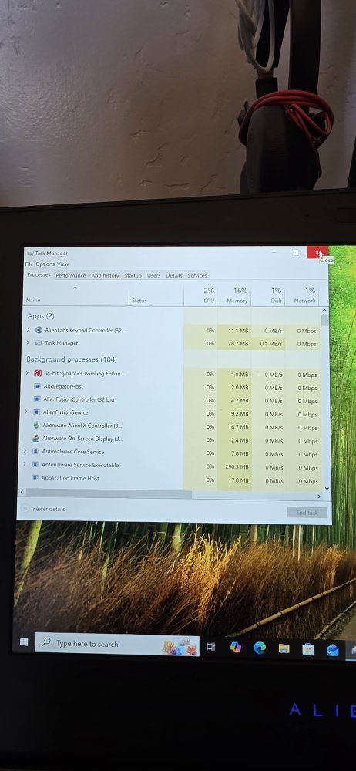Collapse details with Fewer details toggle
The width and height of the screenshot is (356, 771).
(x=43, y=509)
